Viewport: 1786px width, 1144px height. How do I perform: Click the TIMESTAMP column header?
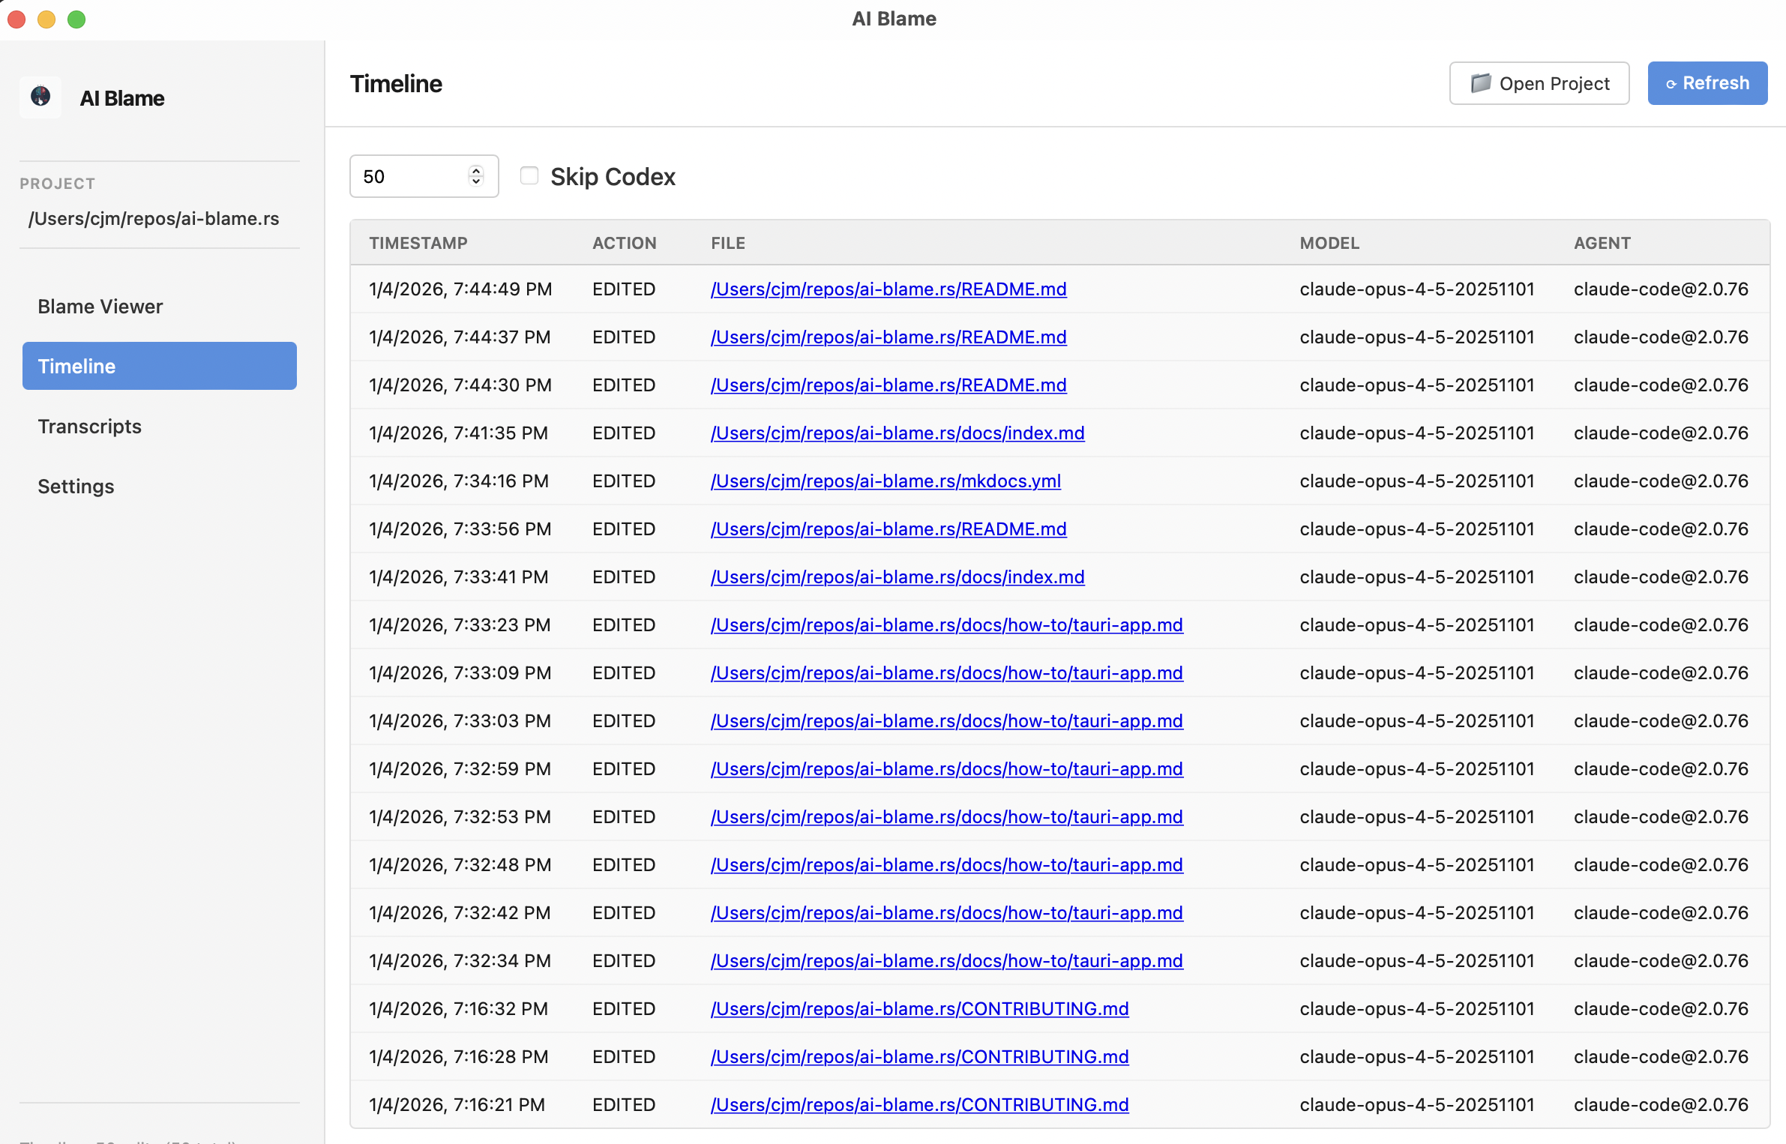pyautogui.click(x=418, y=243)
